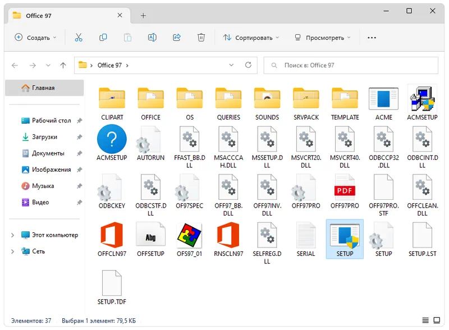Switch to large icons view in status bar
This screenshot has height=330, width=449.
click(437, 320)
